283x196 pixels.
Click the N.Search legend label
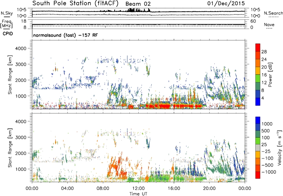273,13
